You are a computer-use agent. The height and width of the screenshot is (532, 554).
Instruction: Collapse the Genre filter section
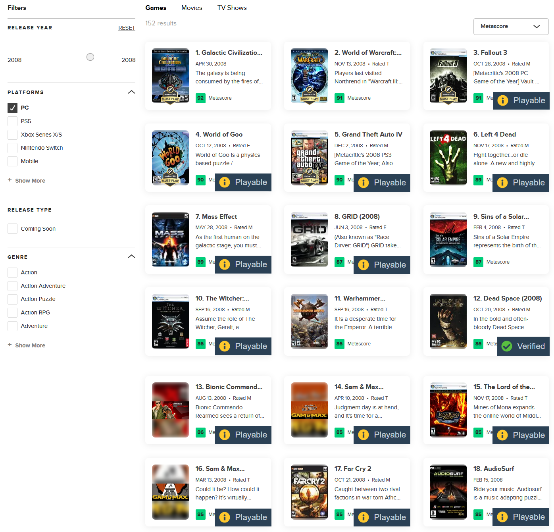pyautogui.click(x=131, y=256)
